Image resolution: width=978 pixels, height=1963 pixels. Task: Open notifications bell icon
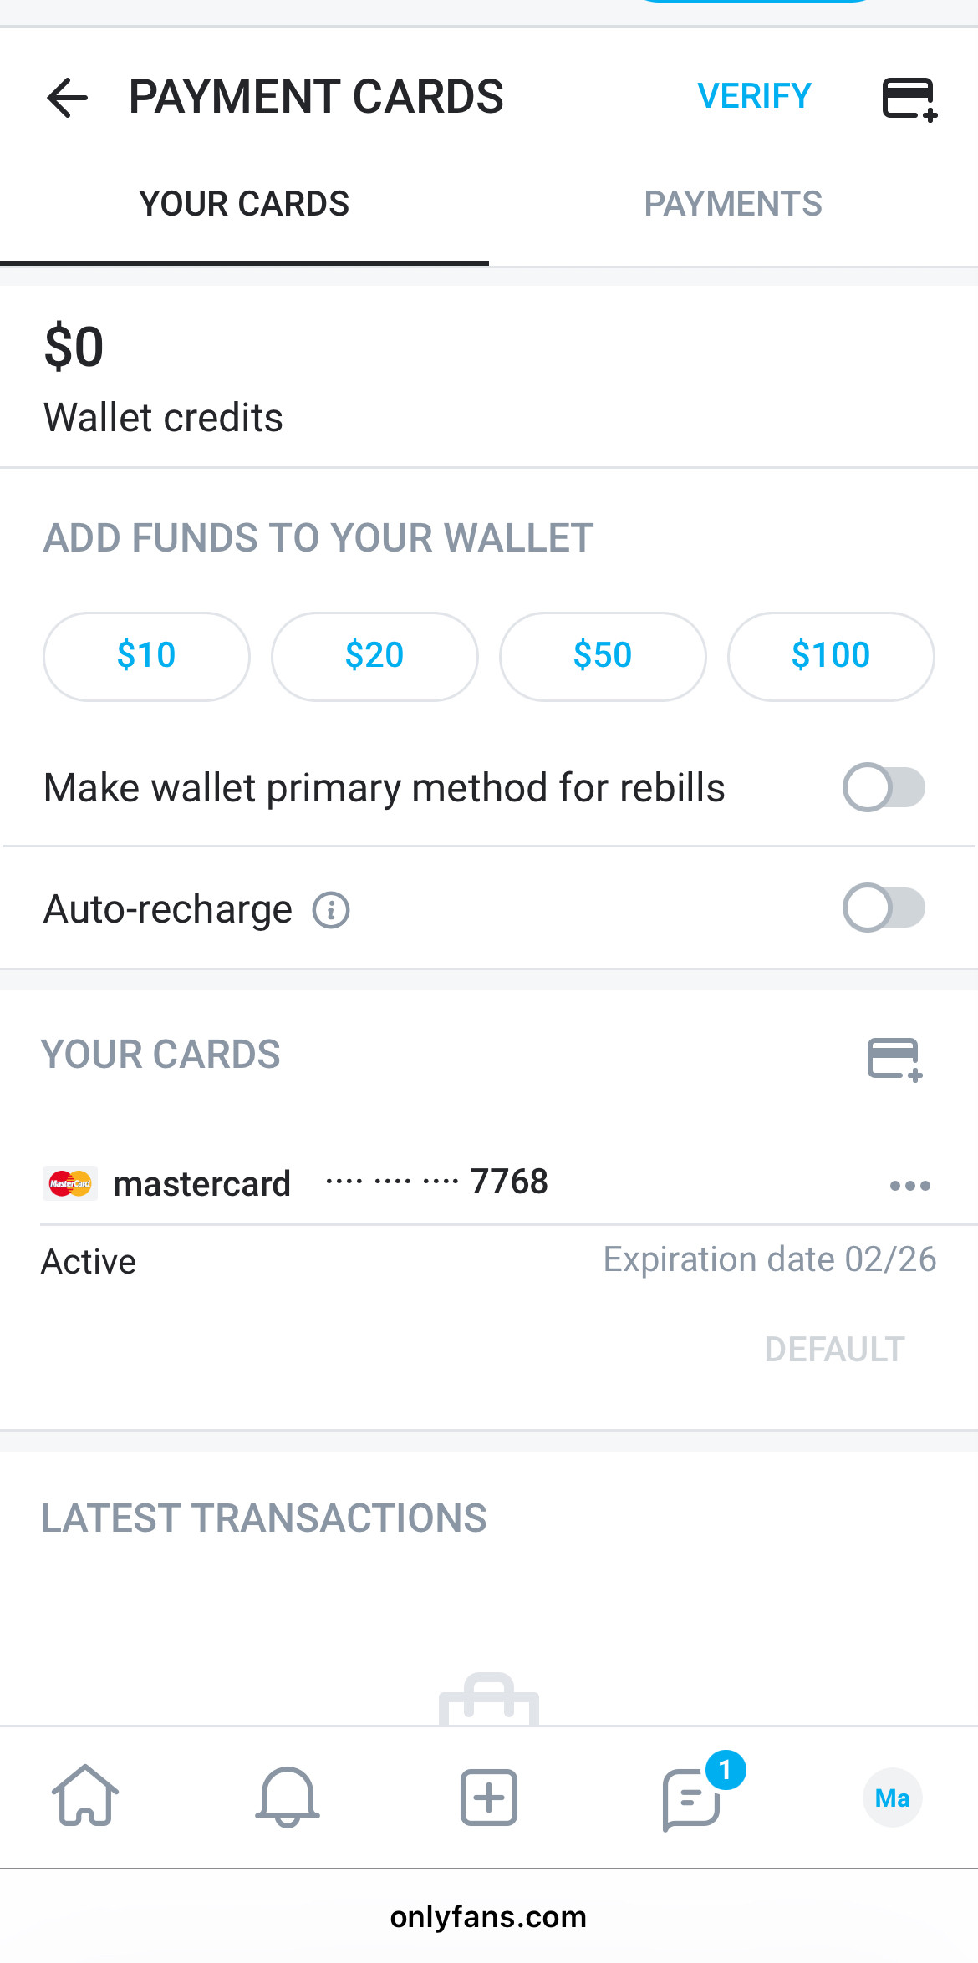coord(287,1795)
